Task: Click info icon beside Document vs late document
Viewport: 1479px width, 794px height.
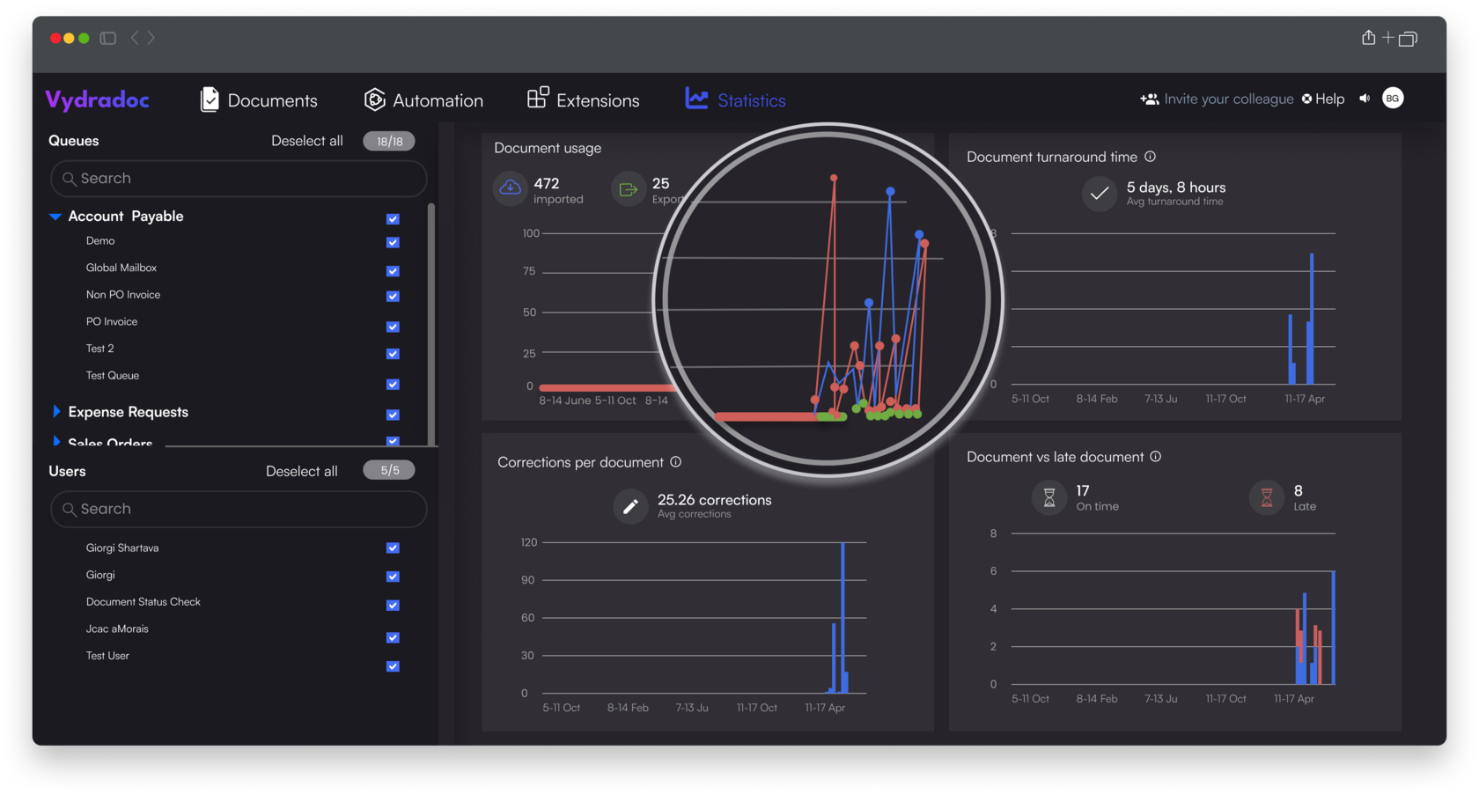Action: [x=1155, y=457]
